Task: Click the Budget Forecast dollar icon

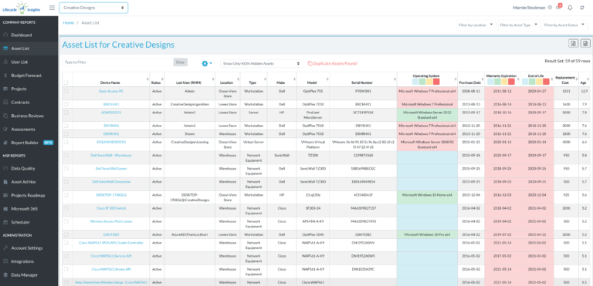Action: 5,76
